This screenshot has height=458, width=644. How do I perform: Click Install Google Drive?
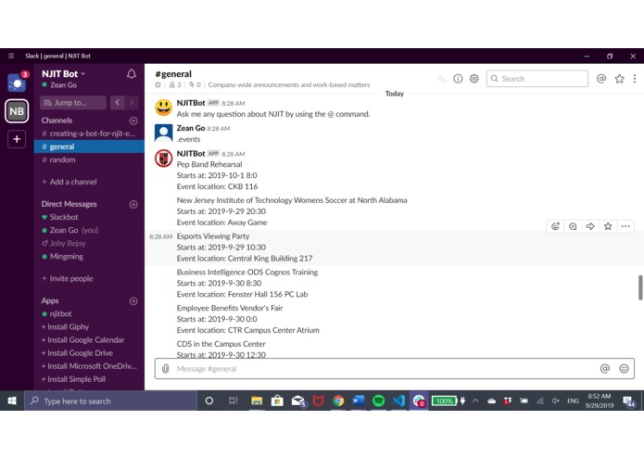click(77, 353)
